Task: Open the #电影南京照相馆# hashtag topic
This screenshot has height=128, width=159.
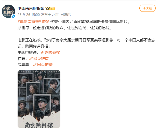Action: tap(33, 22)
